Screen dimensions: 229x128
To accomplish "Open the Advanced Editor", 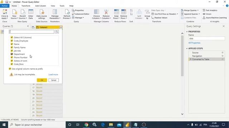I will pos(81,14).
